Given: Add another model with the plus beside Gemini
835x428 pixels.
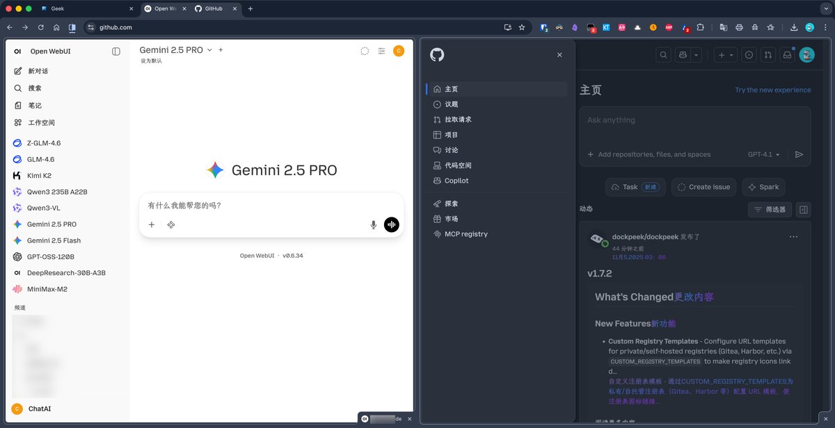Looking at the screenshot, I should tap(221, 50).
